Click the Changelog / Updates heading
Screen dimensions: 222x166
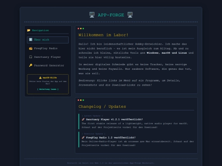coord(102,107)
